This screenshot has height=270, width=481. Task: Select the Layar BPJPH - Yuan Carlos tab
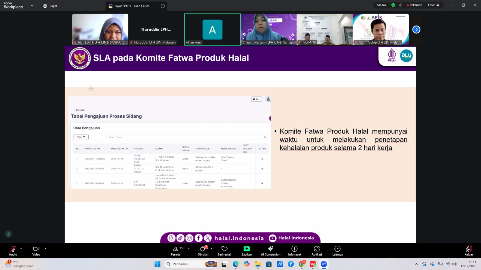pyautogui.click(x=132, y=6)
